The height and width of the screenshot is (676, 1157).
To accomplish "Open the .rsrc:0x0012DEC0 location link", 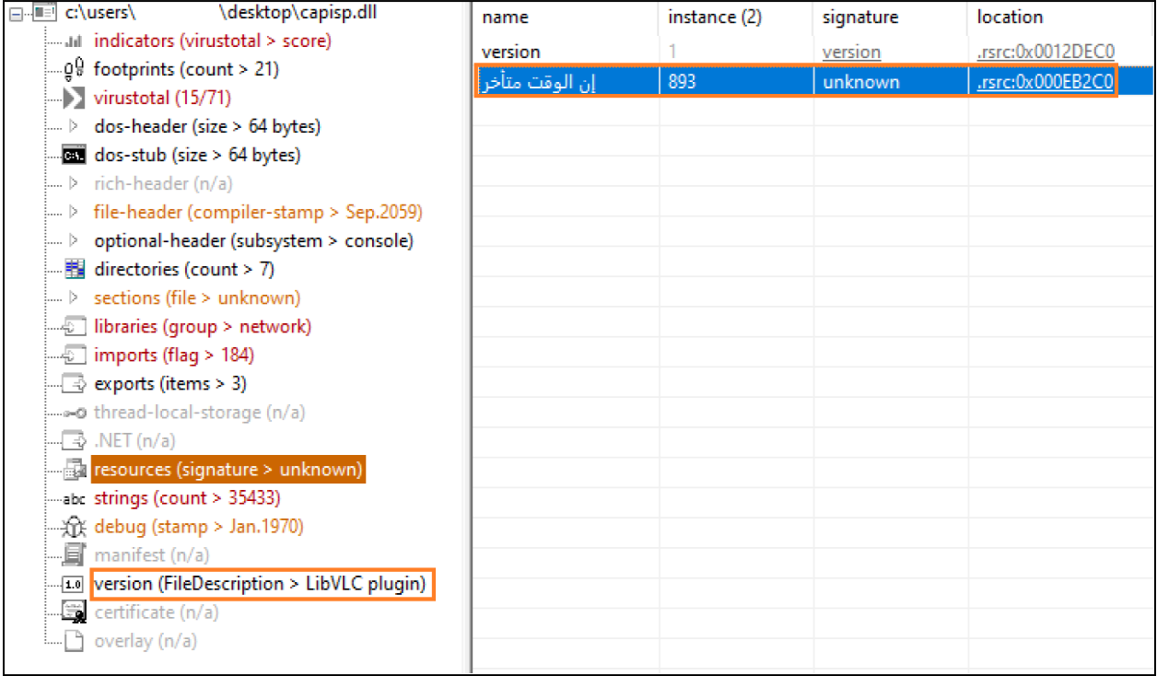I will coord(1045,52).
